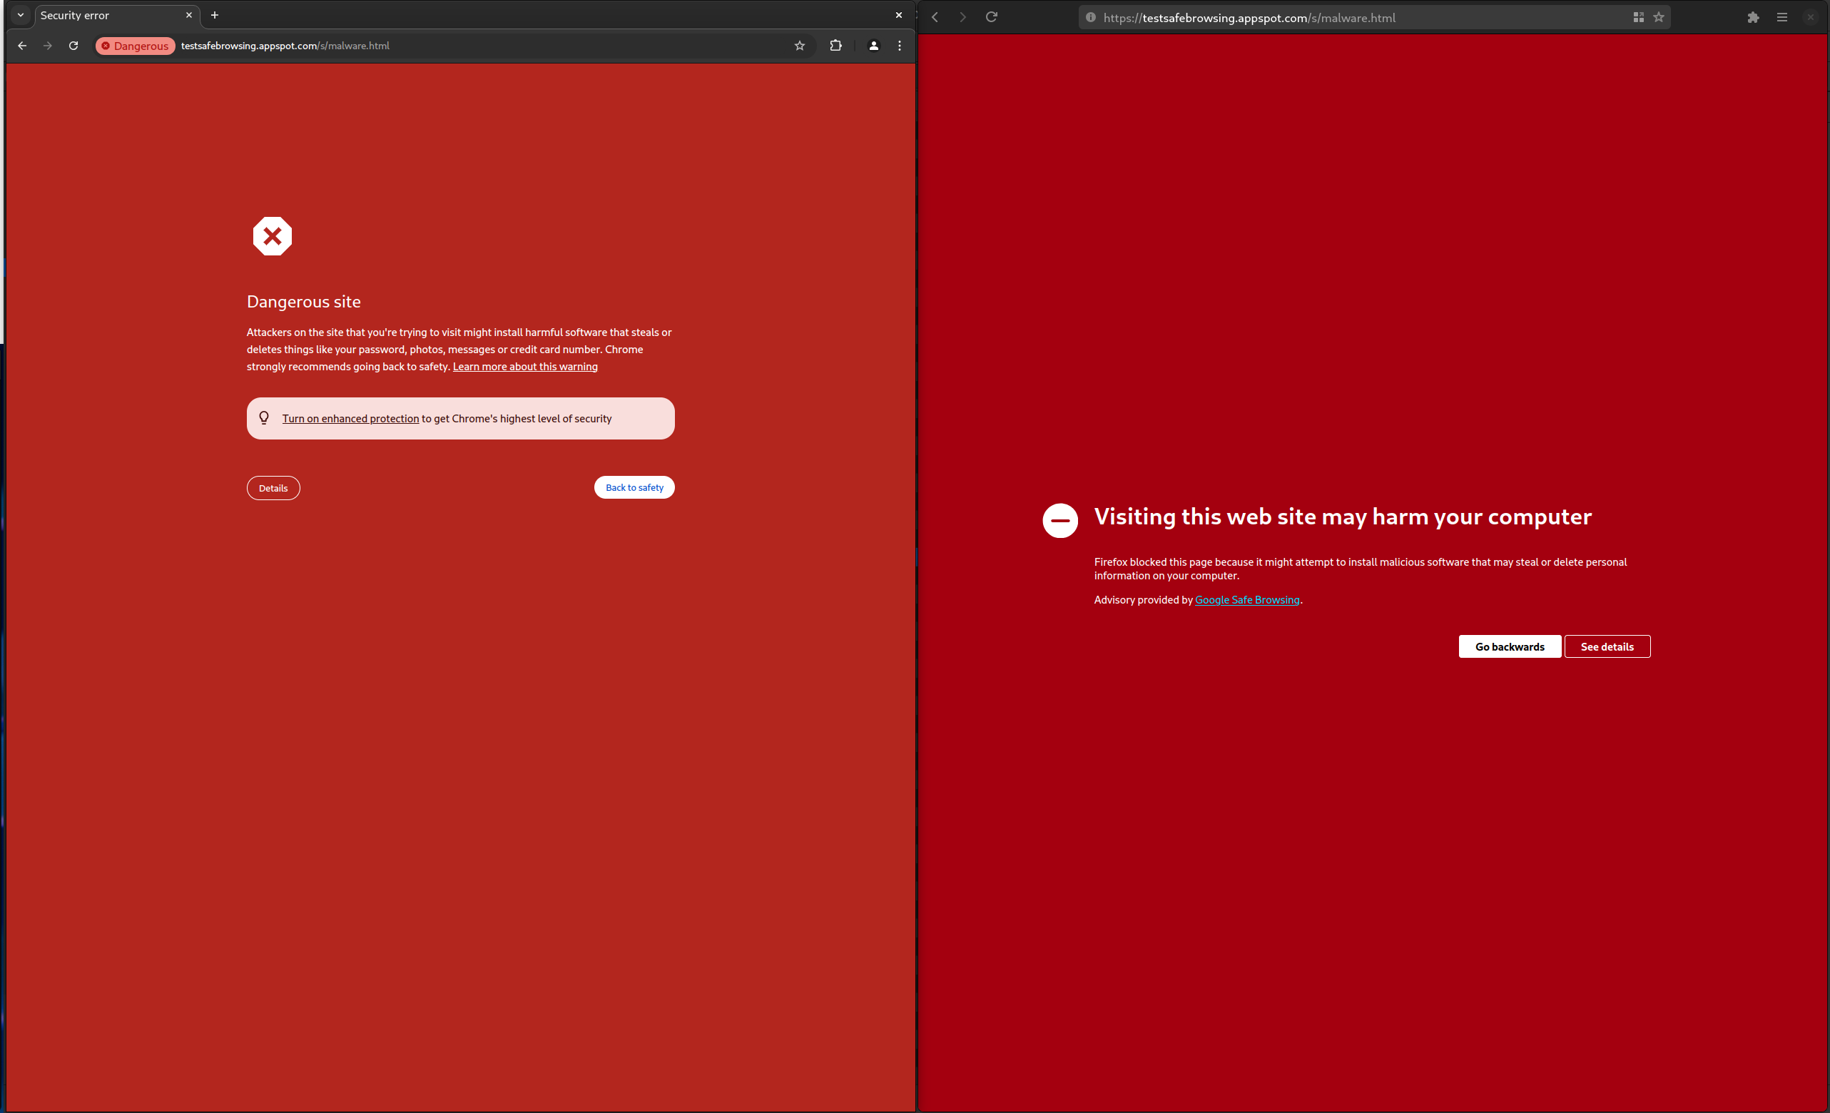Open Chrome's extensions puzzle icon
Image resolution: width=1830 pixels, height=1113 pixels.
pyautogui.click(x=835, y=45)
